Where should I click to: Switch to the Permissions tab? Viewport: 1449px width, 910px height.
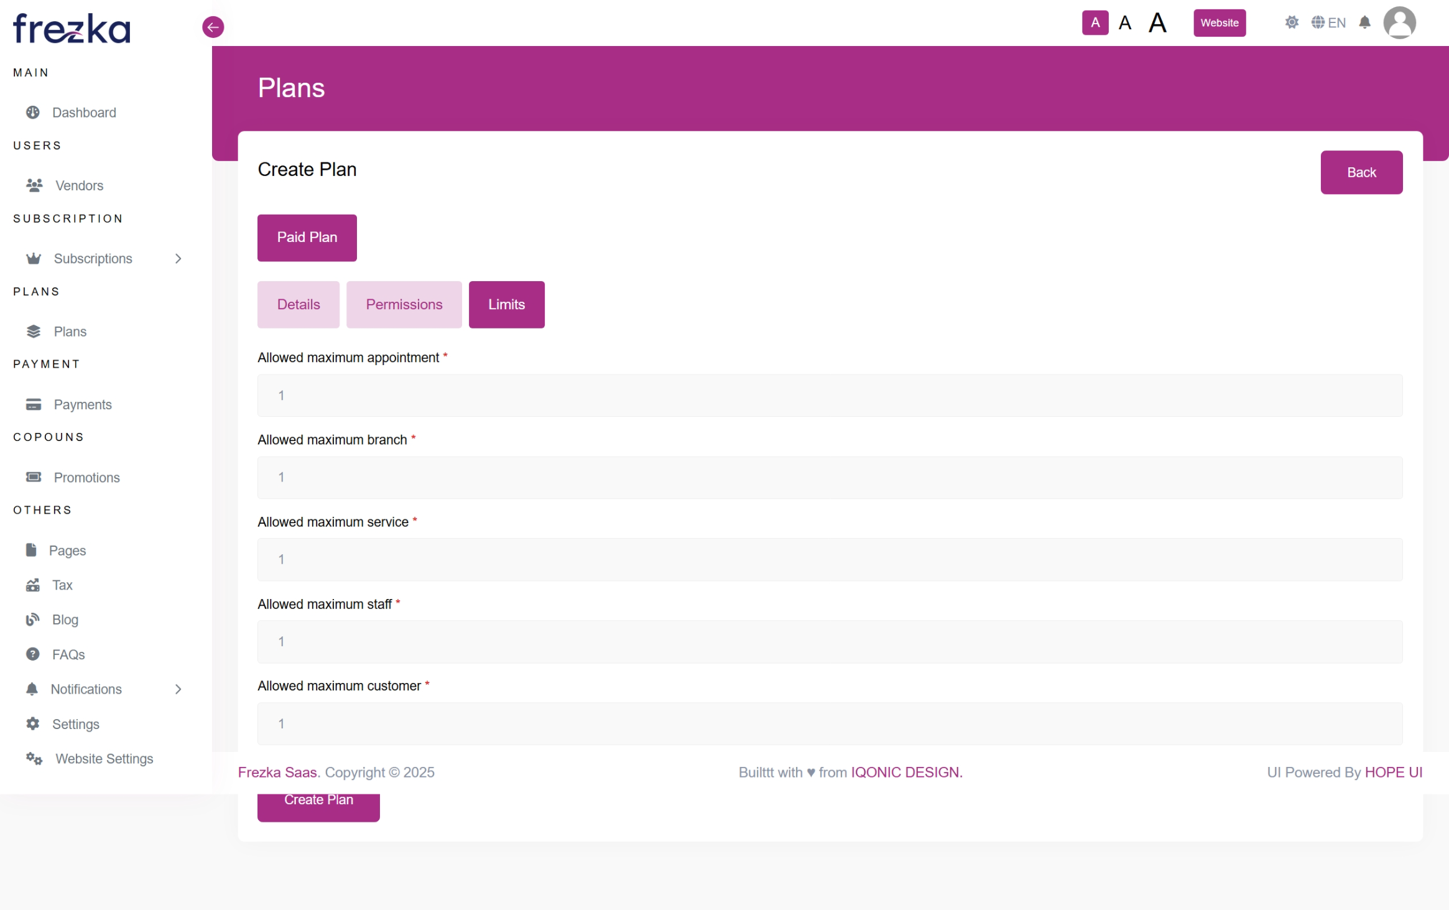pyautogui.click(x=404, y=305)
